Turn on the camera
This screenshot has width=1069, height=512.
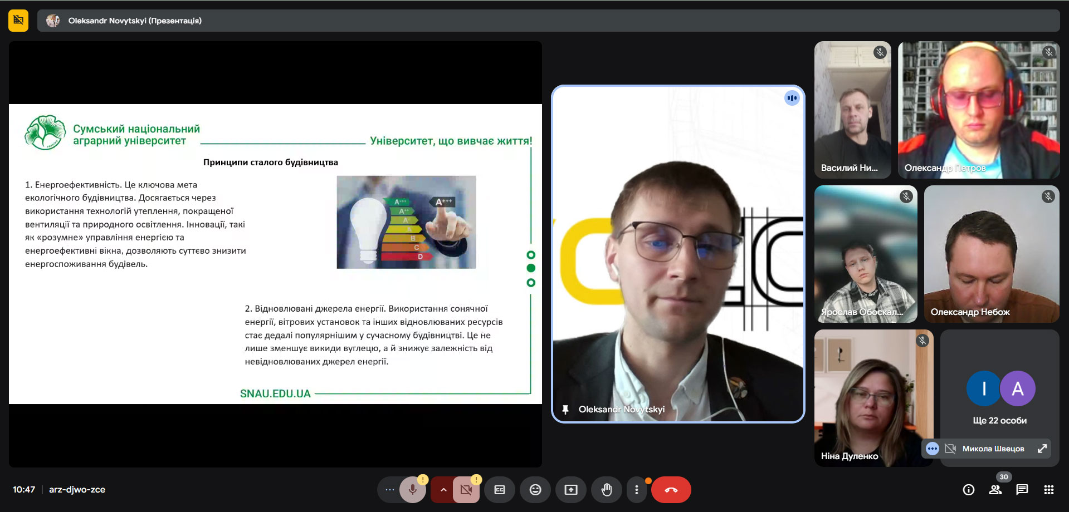[x=466, y=490]
